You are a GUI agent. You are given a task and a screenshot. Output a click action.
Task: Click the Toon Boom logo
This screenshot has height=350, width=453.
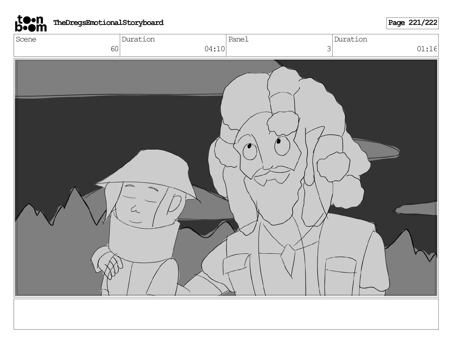(x=31, y=23)
